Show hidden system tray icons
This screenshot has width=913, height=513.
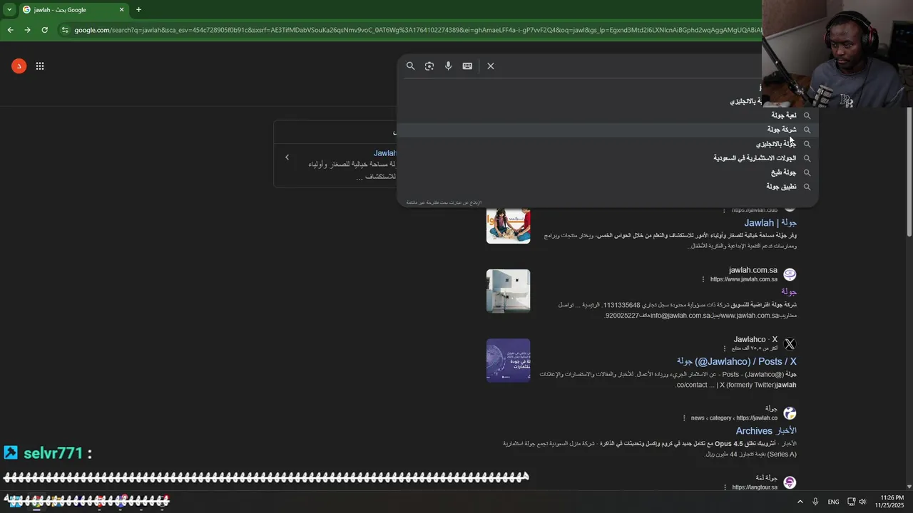pyautogui.click(x=800, y=502)
